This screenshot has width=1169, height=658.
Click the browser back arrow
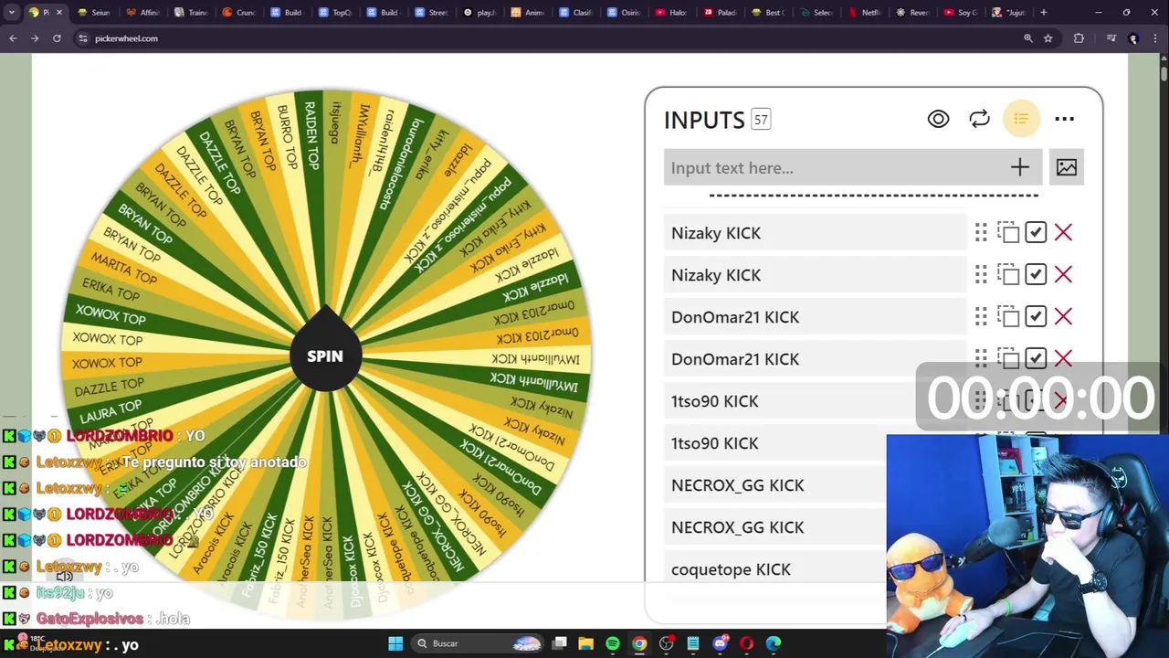click(13, 38)
